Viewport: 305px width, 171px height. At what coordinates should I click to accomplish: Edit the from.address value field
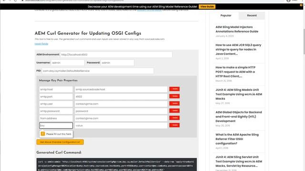point(121,118)
